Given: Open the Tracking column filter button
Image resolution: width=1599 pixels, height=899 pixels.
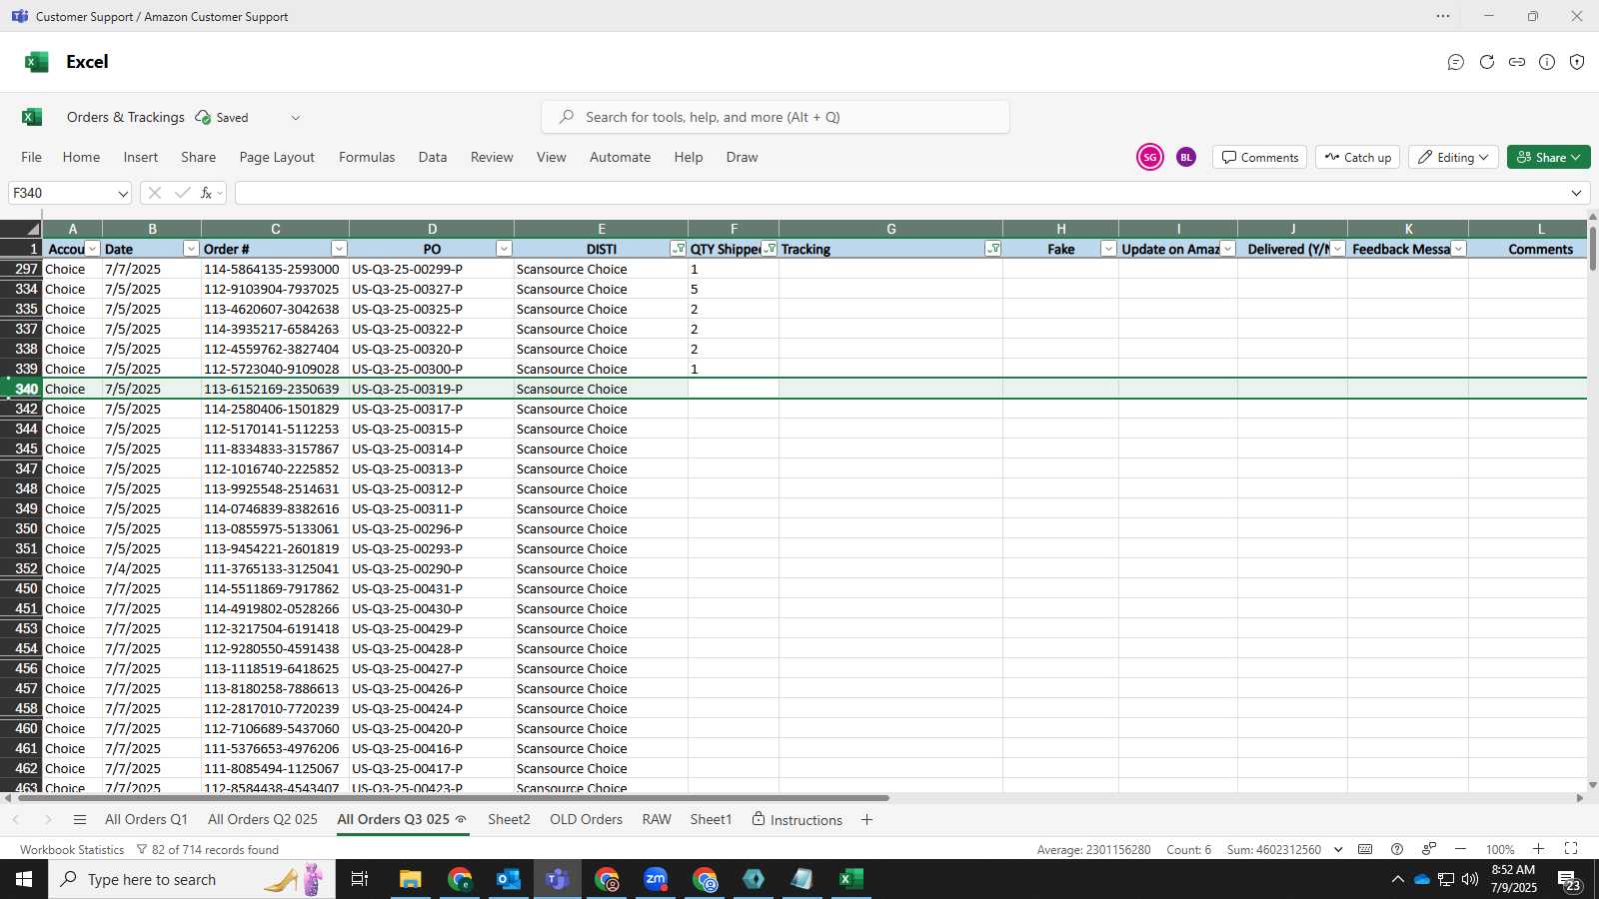Looking at the screenshot, I should (x=992, y=249).
